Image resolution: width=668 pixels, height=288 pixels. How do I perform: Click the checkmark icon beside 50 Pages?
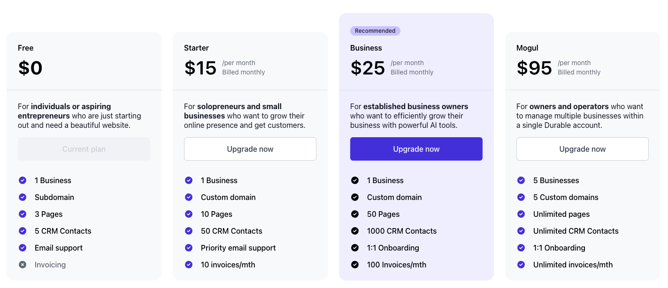click(x=355, y=214)
